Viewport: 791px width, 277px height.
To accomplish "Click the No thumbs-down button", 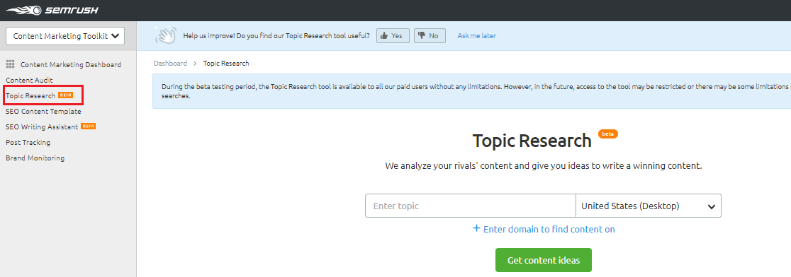I will pos(430,36).
